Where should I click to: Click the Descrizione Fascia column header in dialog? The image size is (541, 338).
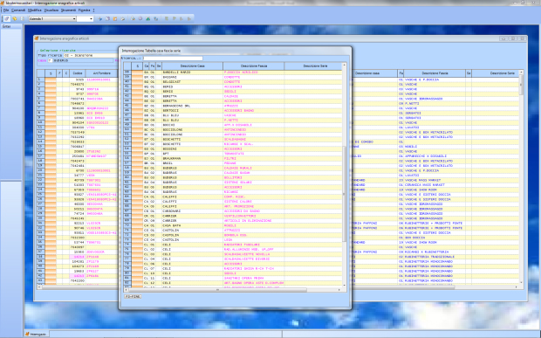(254, 66)
